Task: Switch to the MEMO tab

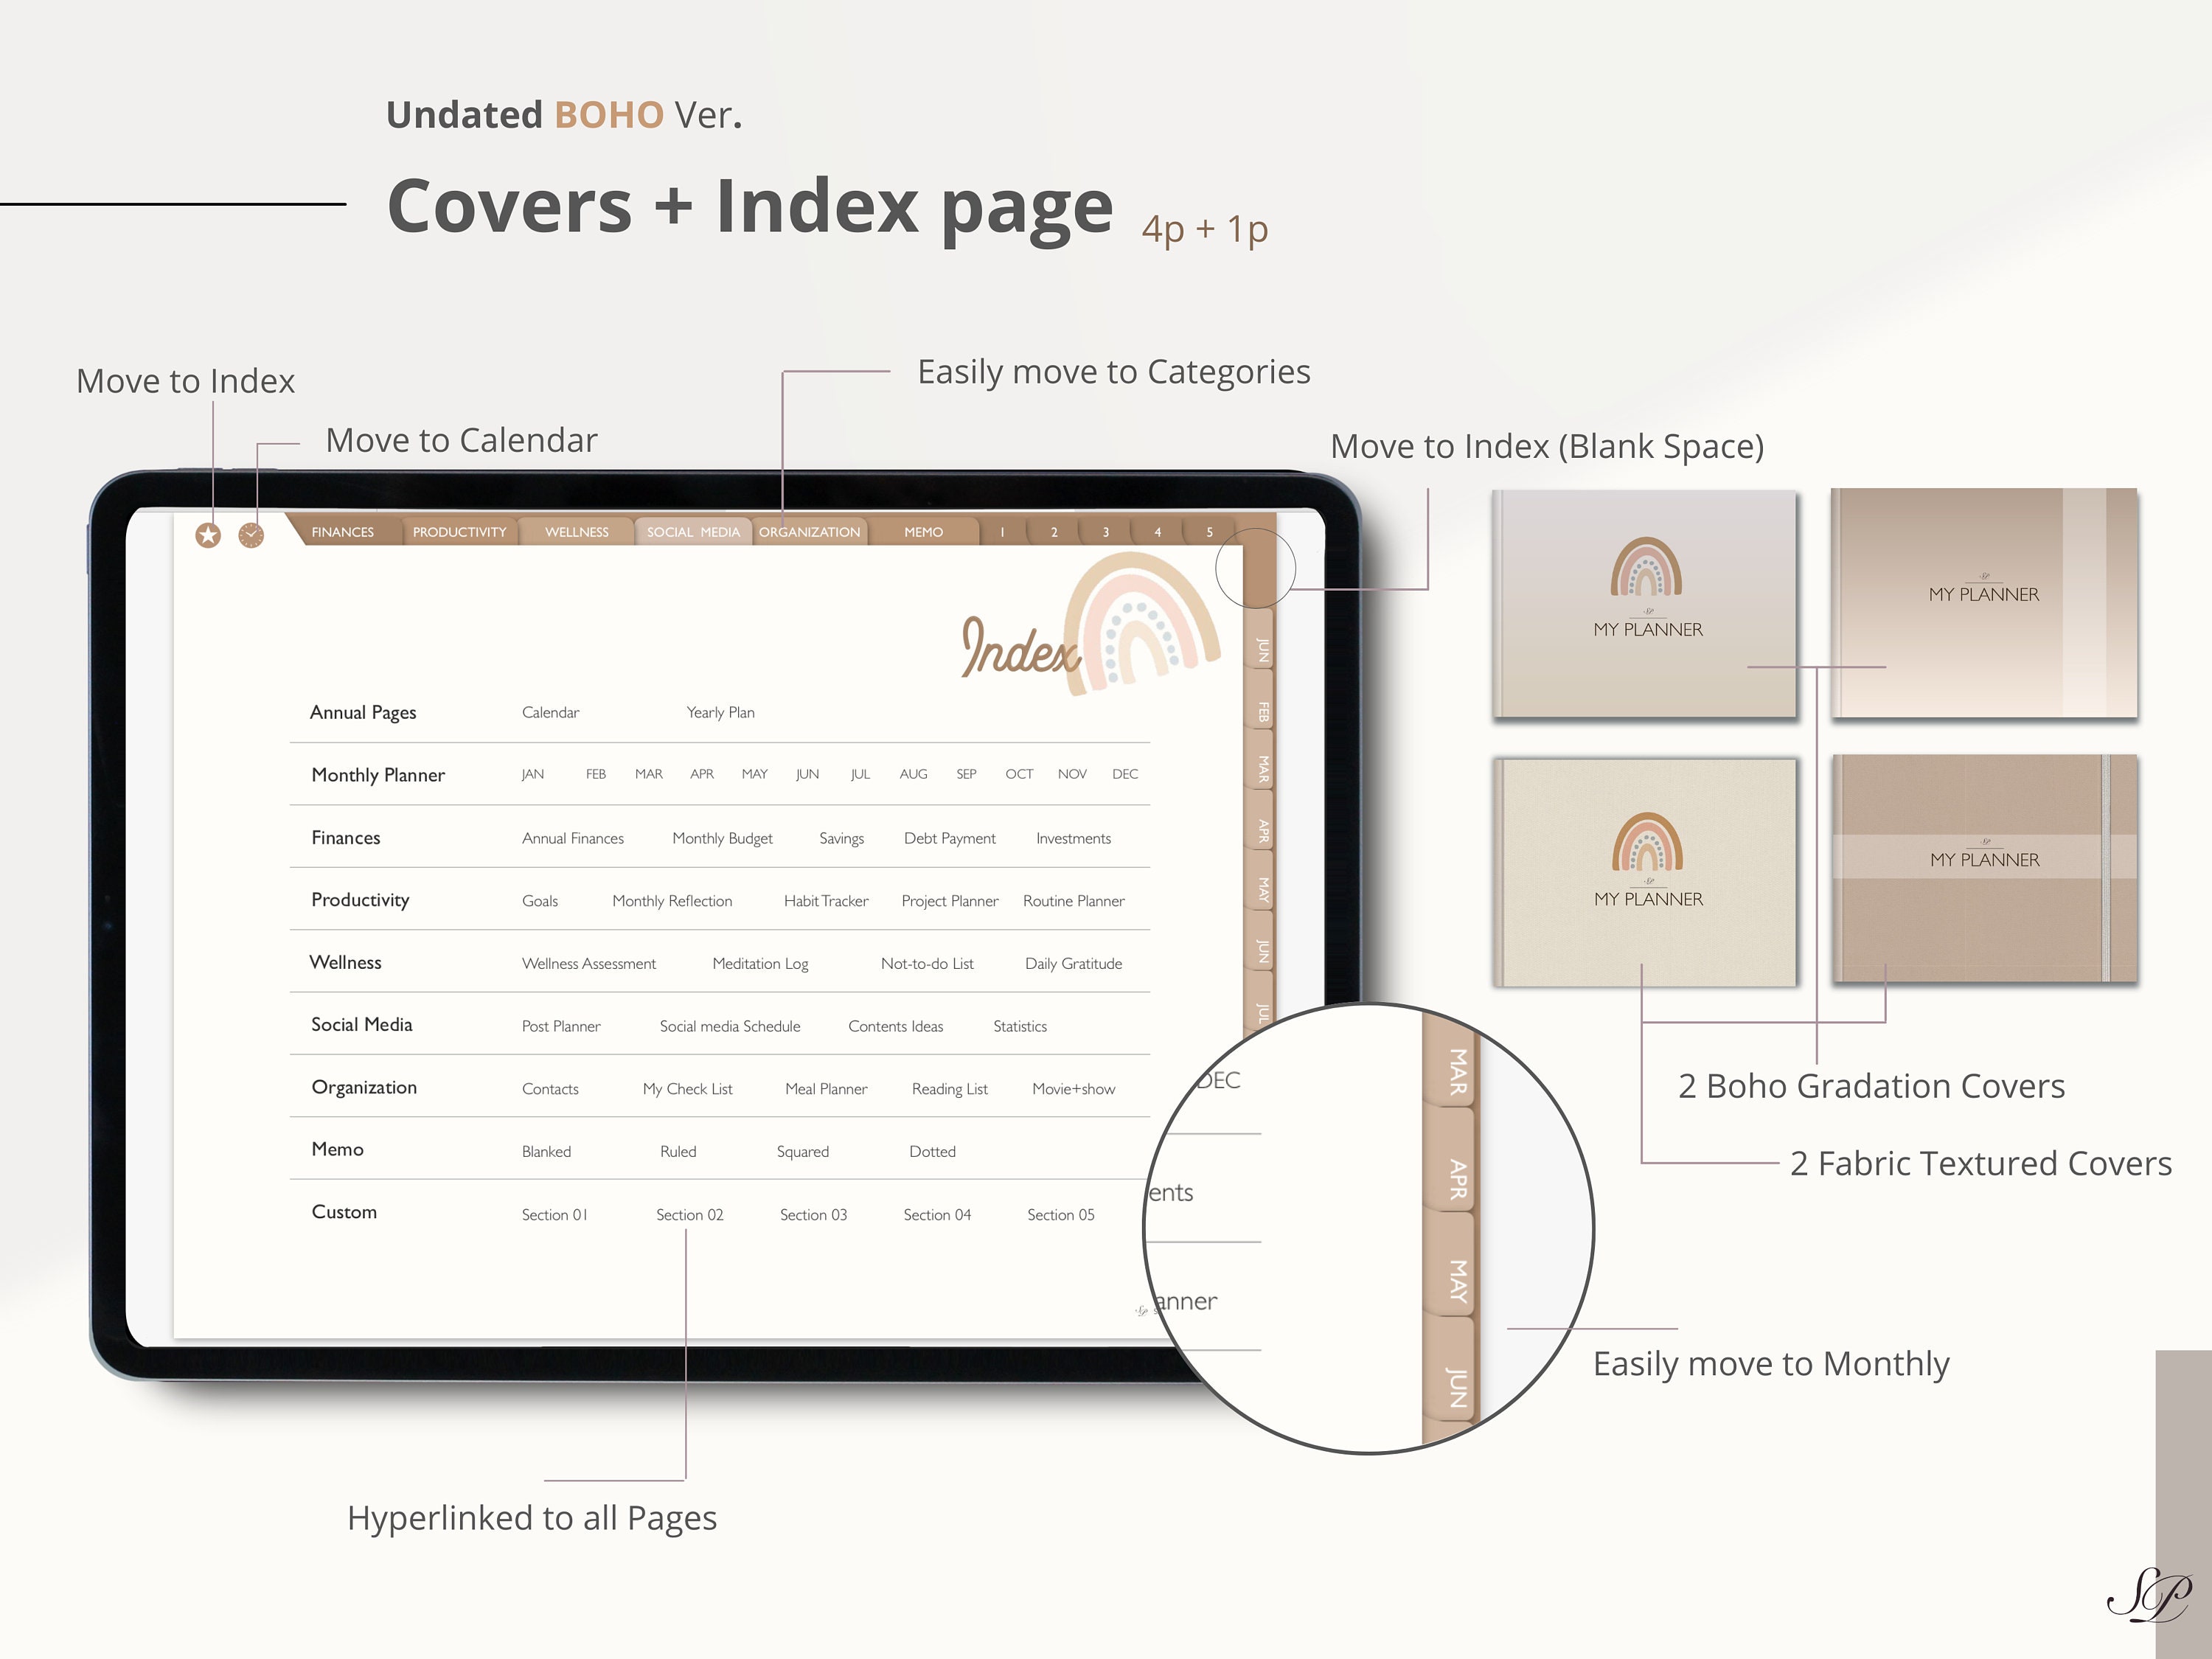Action: [922, 532]
